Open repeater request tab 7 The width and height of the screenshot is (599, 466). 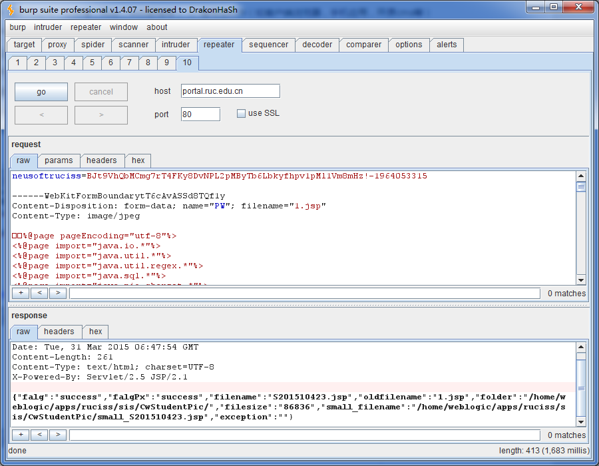[129, 63]
